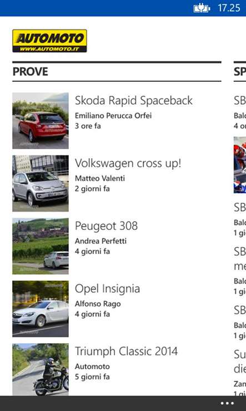Open the Skoda Rapid Spaceback article title
This screenshot has width=246, height=411.
click(134, 100)
